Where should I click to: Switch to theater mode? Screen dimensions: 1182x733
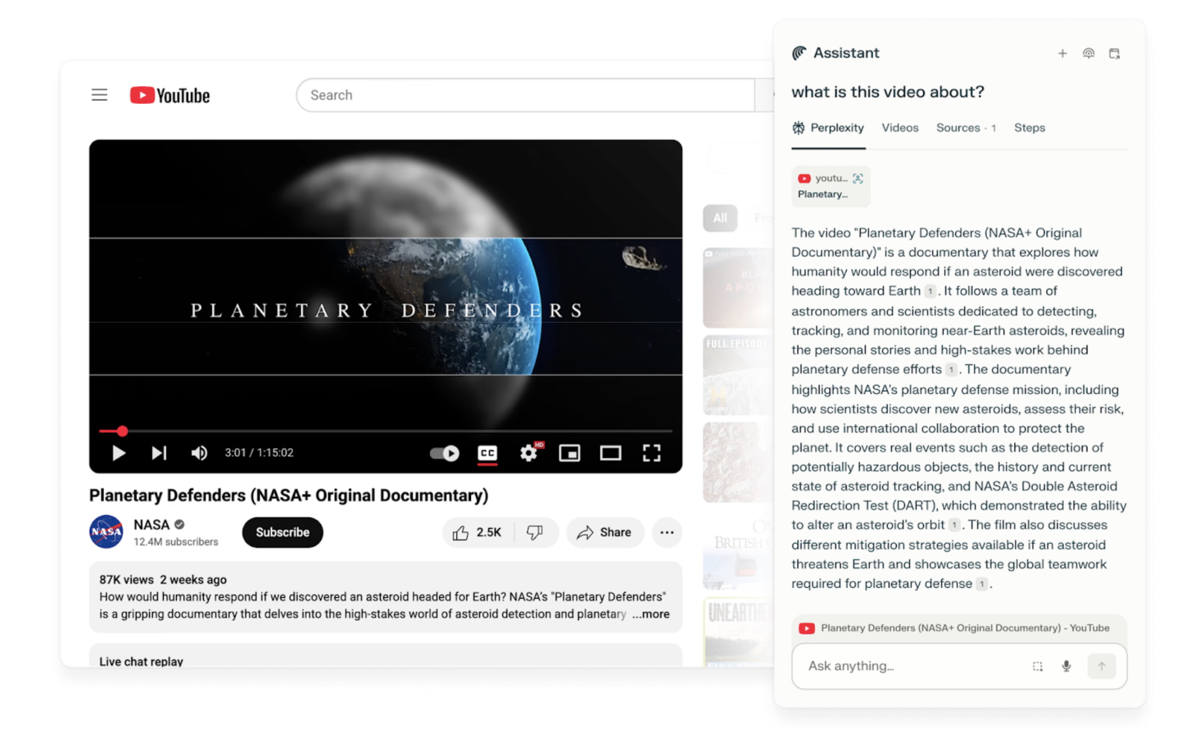point(610,452)
